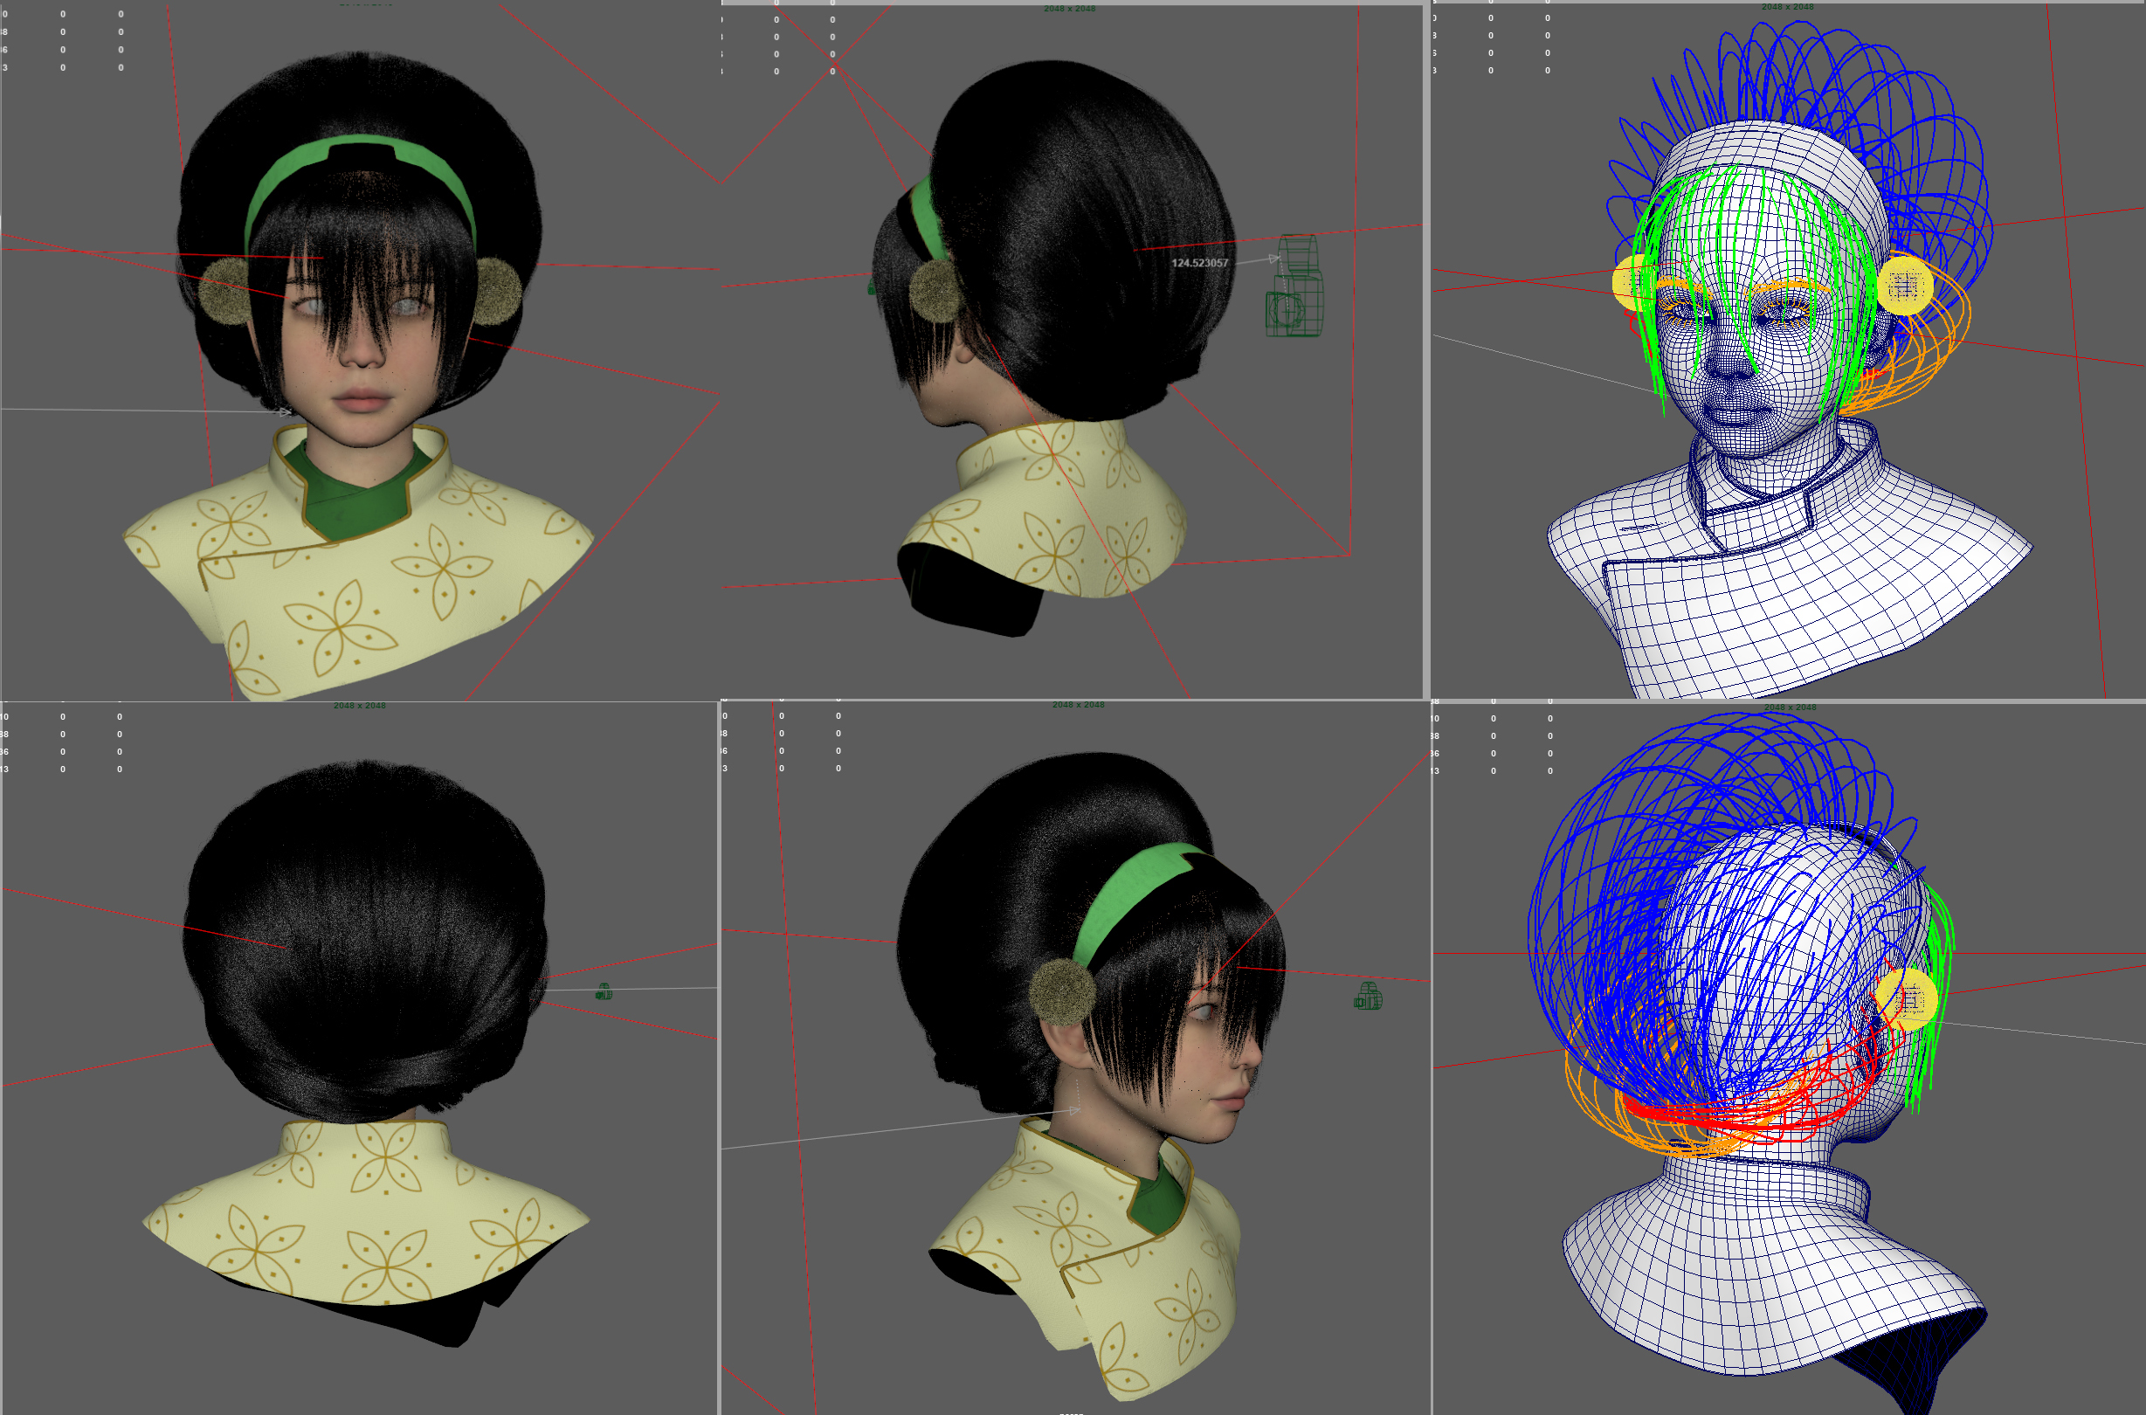
Task: Click the small camera icon in back-view viewport
Action: 604,992
